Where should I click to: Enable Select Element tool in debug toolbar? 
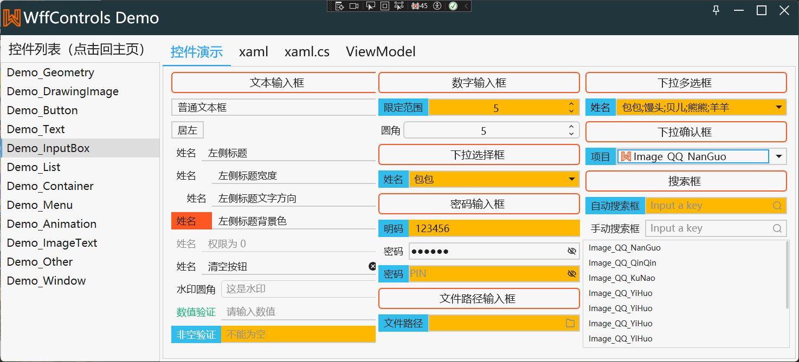371,6
